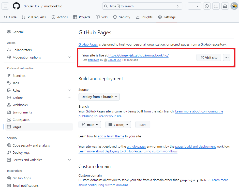This screenshot has width=239, height=187.
Task: Click the Tags icon in the sidebar
Action: [x=9, y=83]
